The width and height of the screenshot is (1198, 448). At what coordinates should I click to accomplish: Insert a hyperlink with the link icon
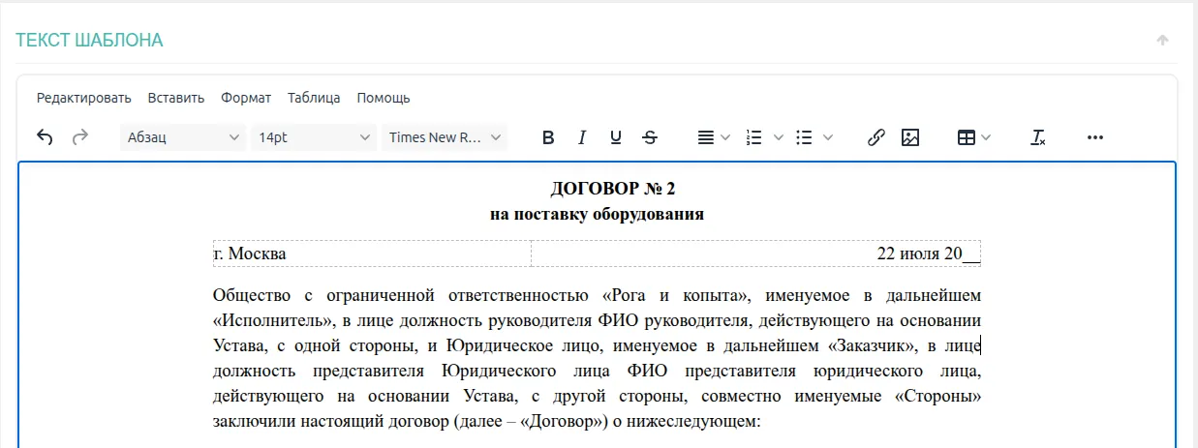[875, 137]
